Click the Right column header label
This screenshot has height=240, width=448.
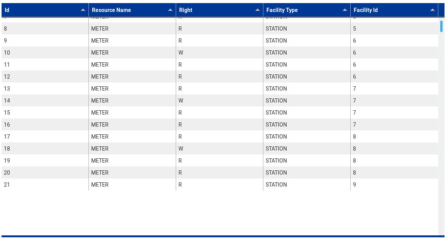[x=186, y=10]
